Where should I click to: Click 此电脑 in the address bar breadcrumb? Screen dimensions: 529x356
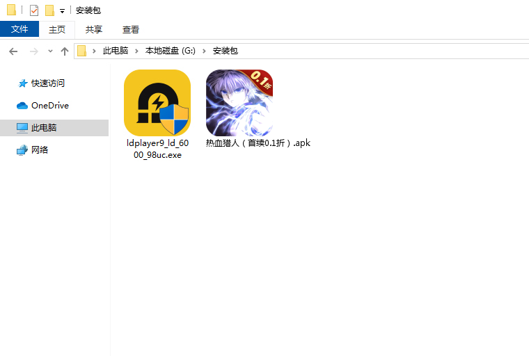116,51
